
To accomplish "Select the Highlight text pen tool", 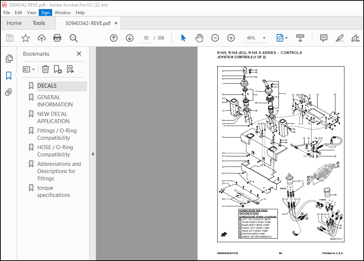I will coord(340,38).
